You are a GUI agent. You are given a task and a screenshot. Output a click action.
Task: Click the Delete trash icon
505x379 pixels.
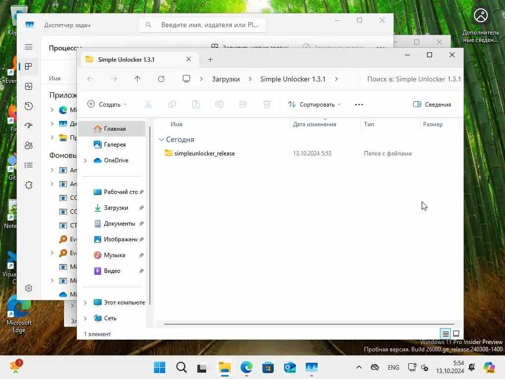267,105
